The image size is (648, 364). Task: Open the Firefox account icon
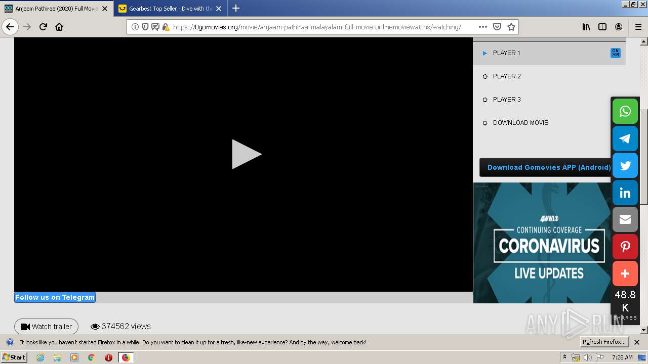[x=619, y=27]
